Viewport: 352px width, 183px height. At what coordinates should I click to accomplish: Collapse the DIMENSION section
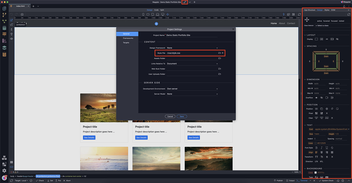[305, 79]
